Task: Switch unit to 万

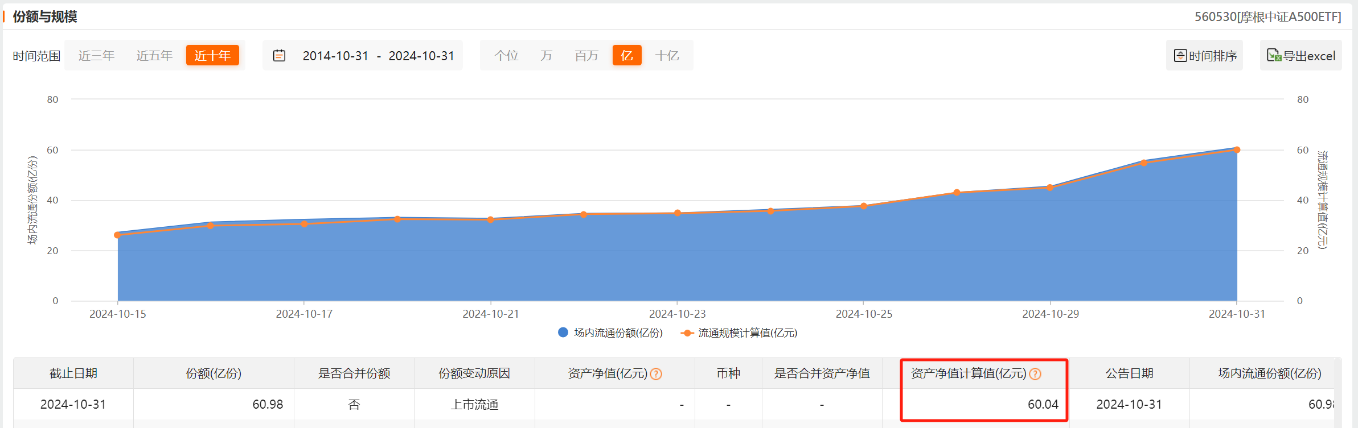Action: 546,56
